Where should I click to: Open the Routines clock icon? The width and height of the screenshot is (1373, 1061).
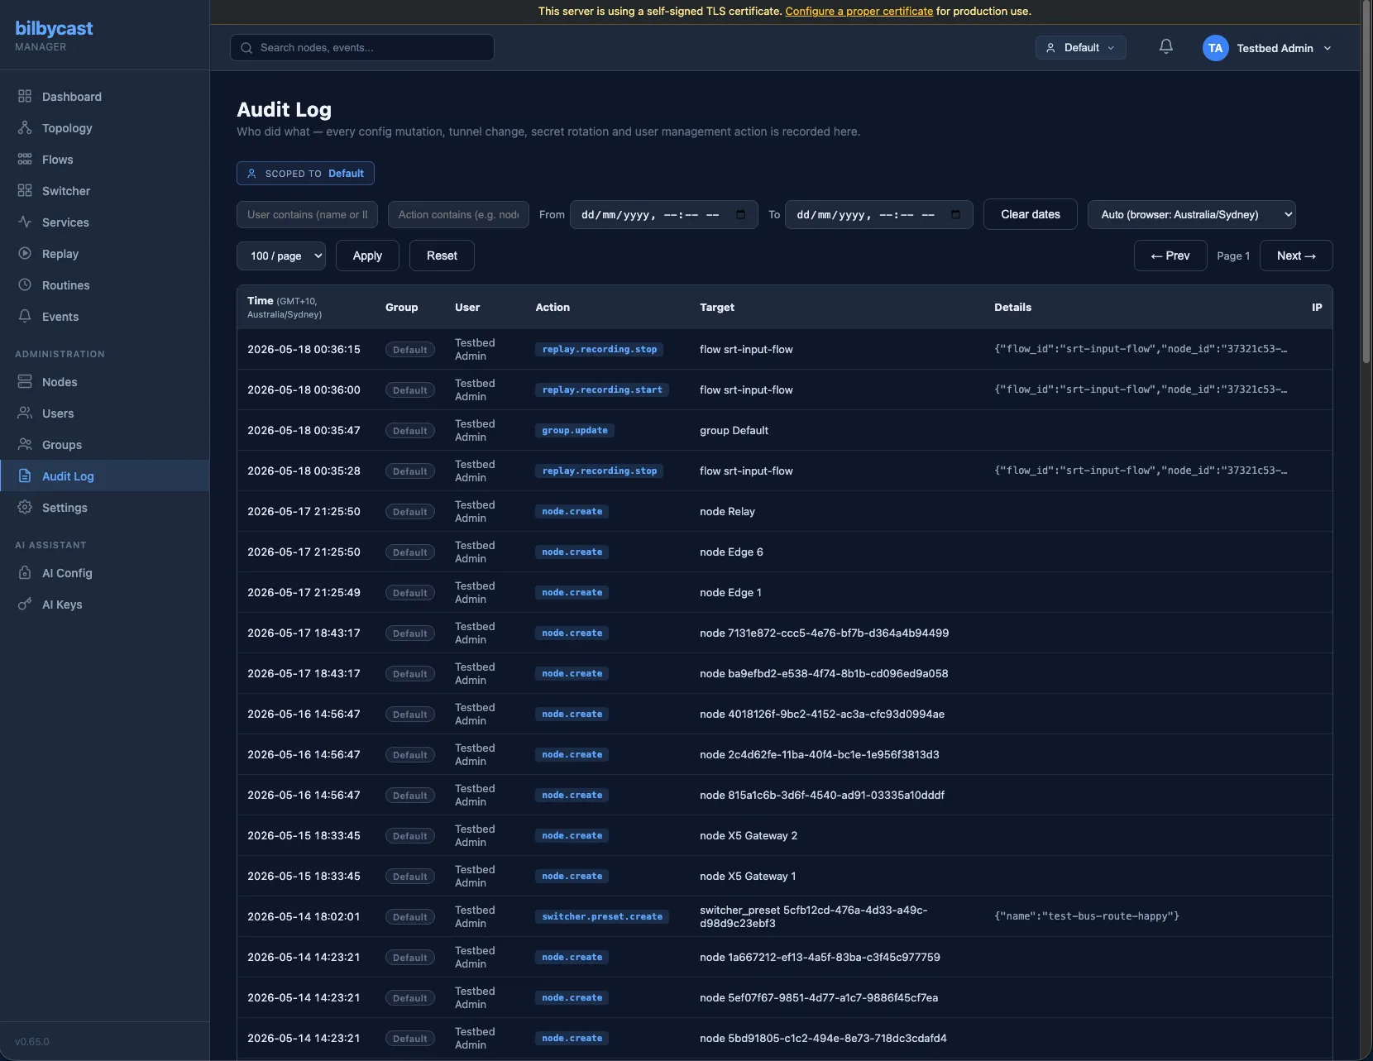coord(25,285)
